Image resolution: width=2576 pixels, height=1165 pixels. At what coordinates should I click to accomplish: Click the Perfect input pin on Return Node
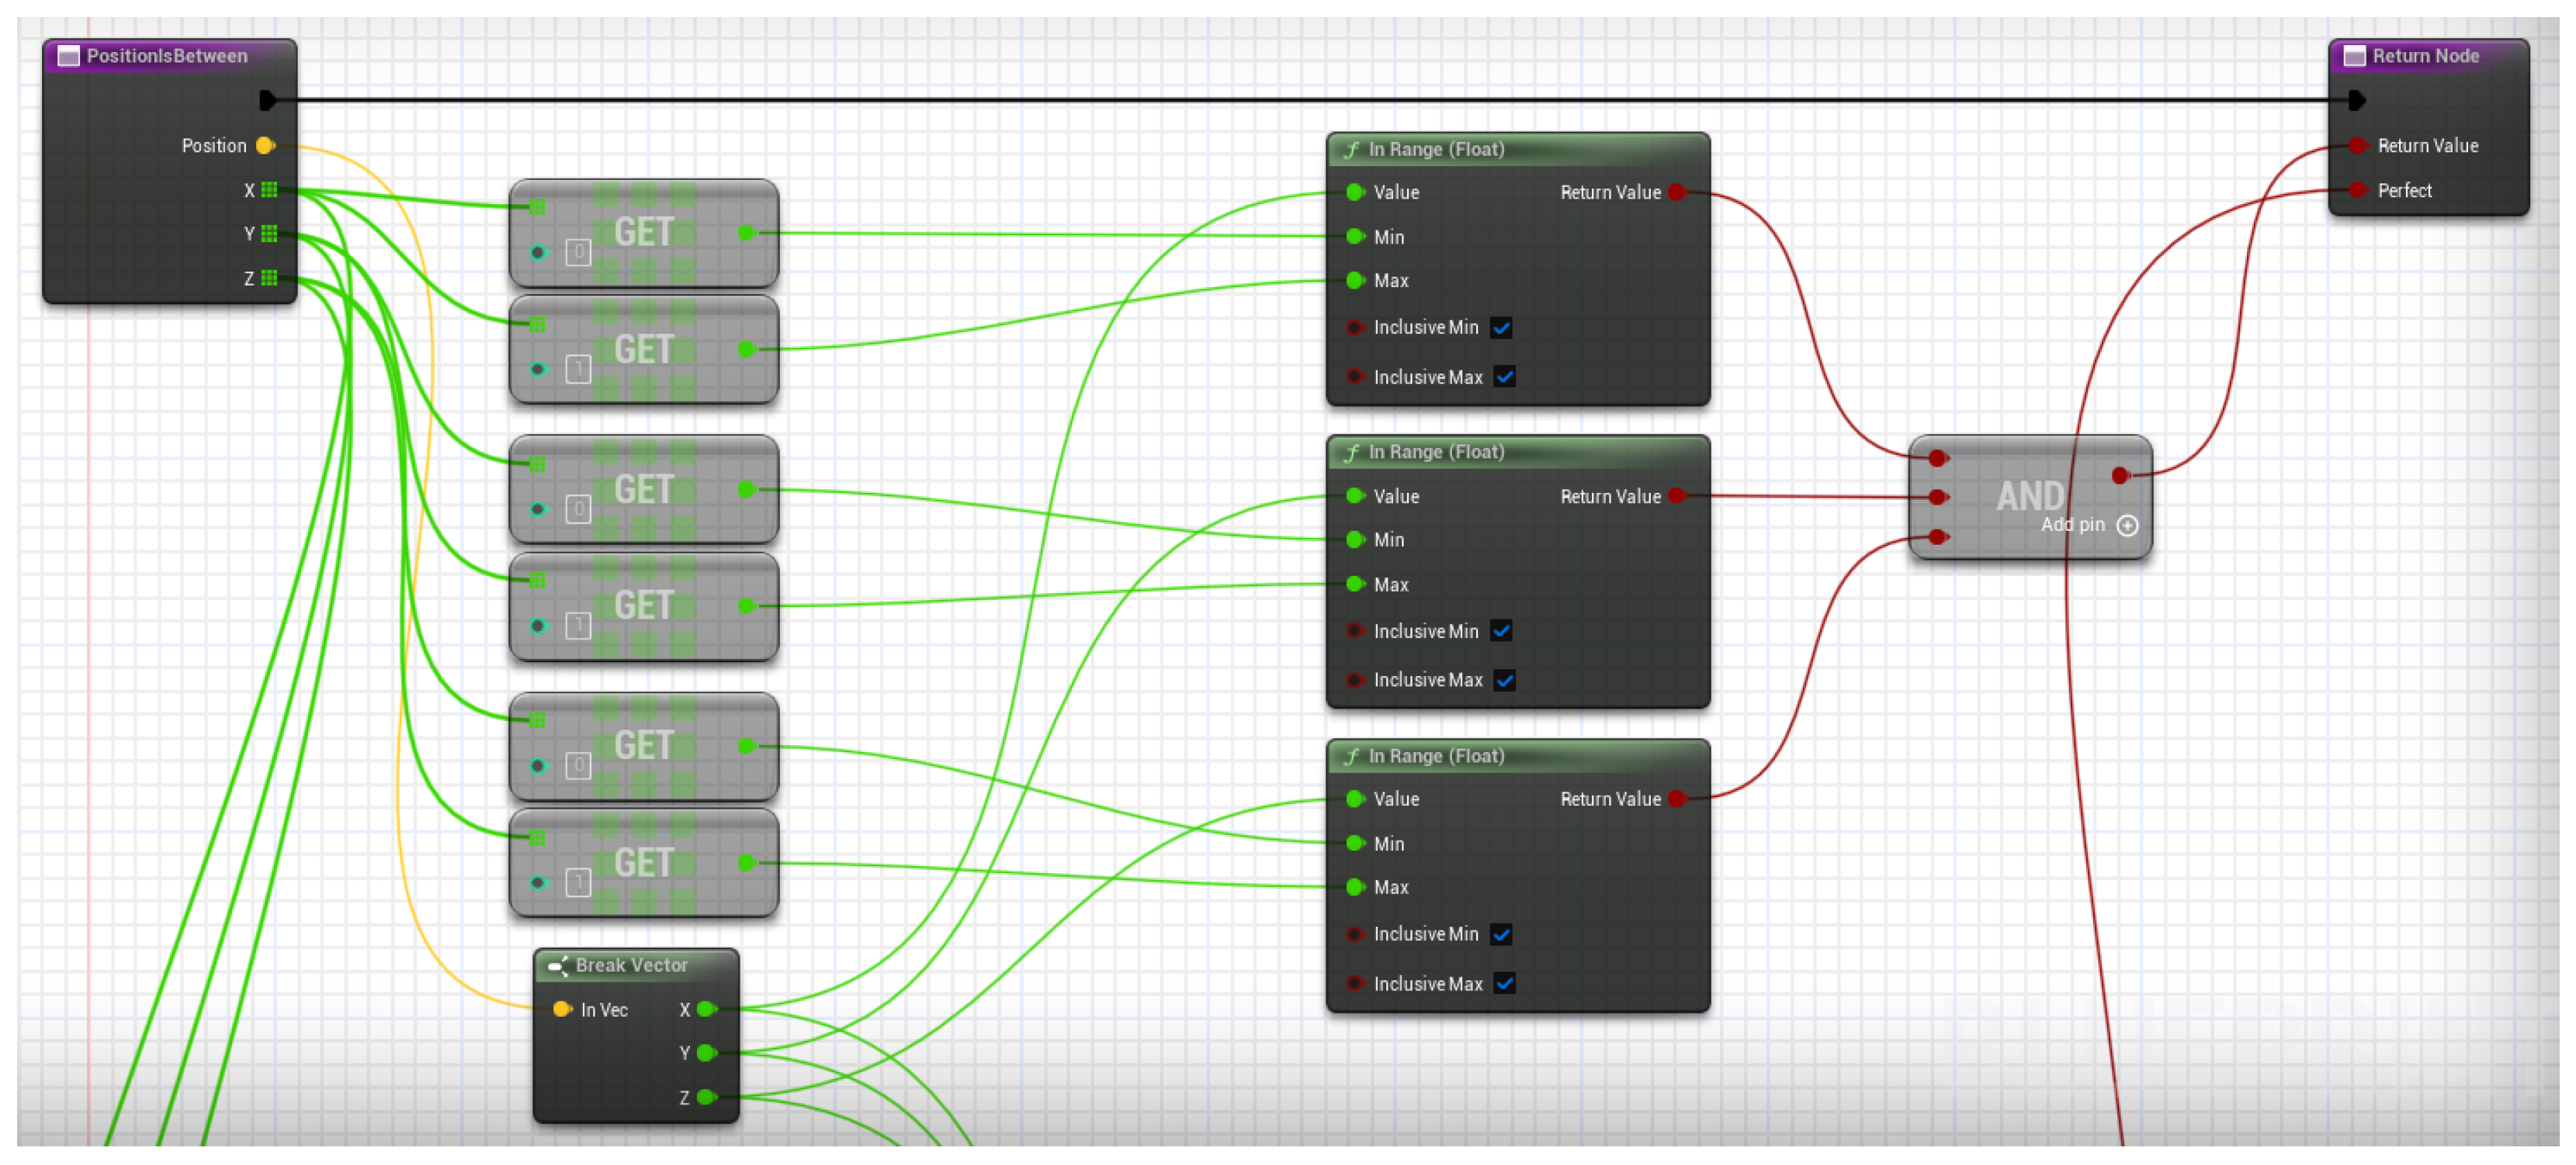(x=2357, y=190)
